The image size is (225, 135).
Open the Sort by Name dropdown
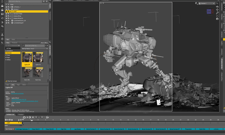pyautogui.click(x=35, y=49)
